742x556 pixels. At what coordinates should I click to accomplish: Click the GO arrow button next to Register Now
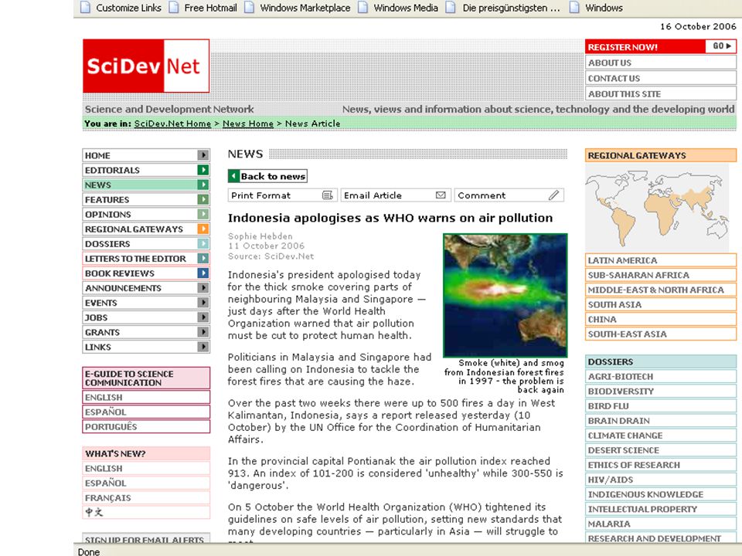tap(721, 46)
